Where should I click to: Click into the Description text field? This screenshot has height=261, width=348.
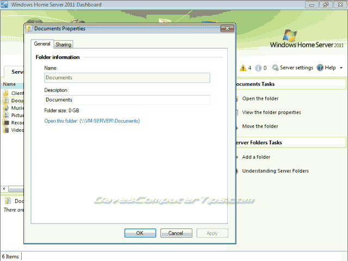click(x=127, y=100)
